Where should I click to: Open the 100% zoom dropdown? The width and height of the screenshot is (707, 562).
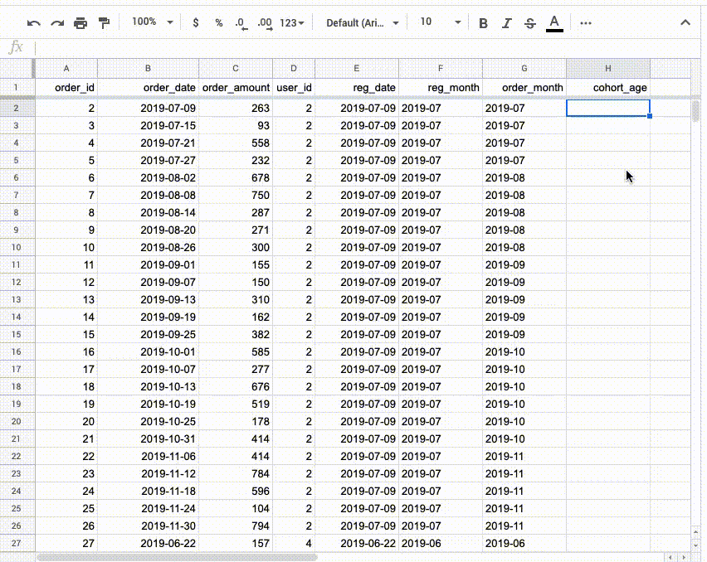153,22
